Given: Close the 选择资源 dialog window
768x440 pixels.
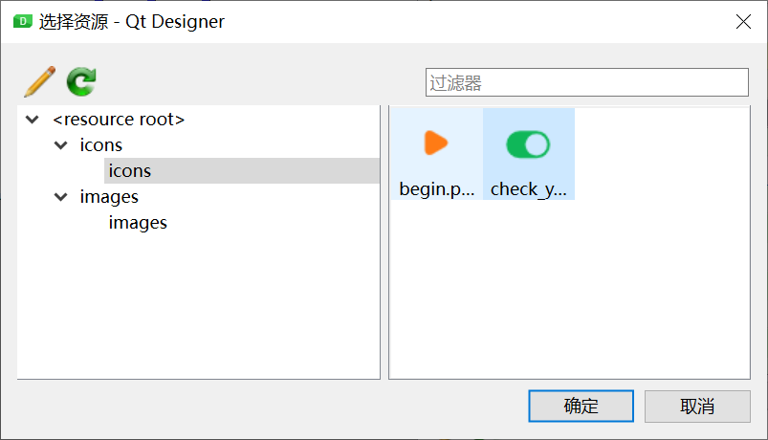Looking at the screenshot, I should pyautogui.click(x=743, y=22).
